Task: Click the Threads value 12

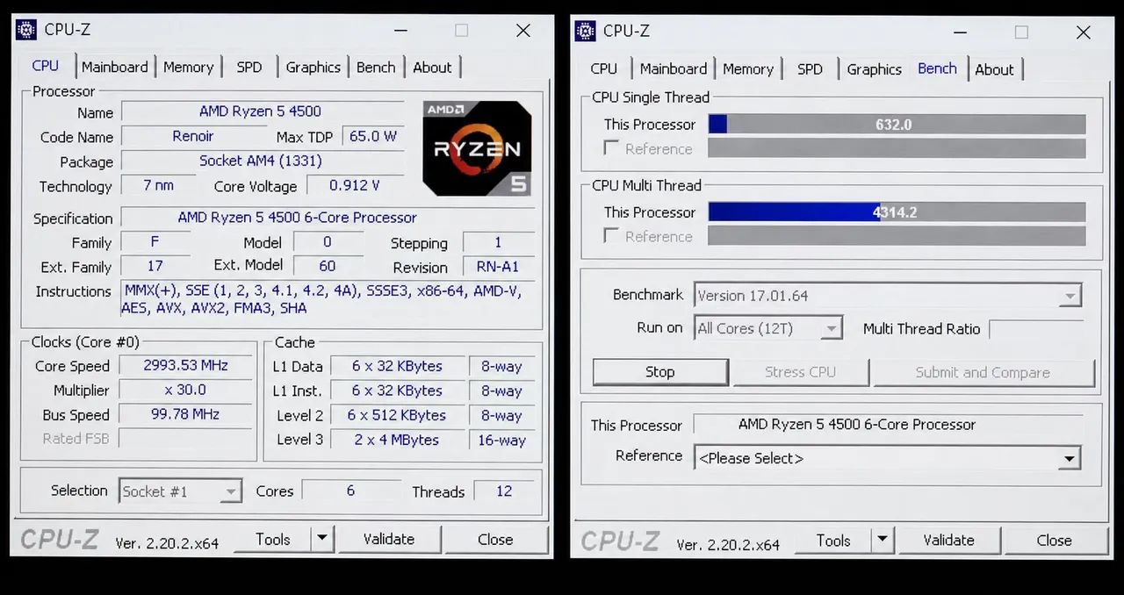Action: coord(504,491)
